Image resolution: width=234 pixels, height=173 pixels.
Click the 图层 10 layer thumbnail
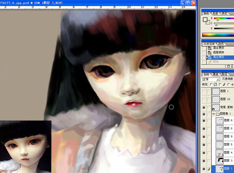216,99
